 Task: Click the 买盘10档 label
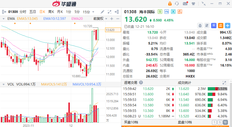point(131,122)
